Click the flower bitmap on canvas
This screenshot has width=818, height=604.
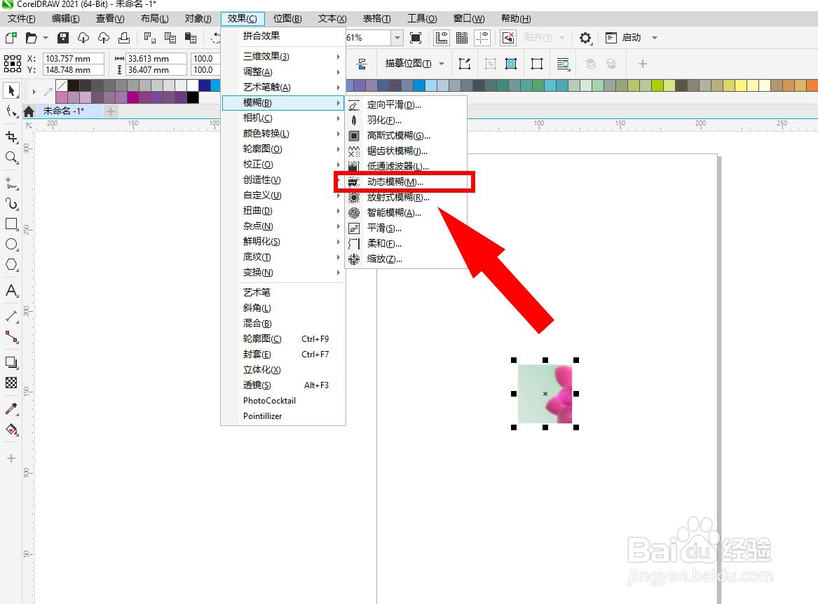coord(545,394)
